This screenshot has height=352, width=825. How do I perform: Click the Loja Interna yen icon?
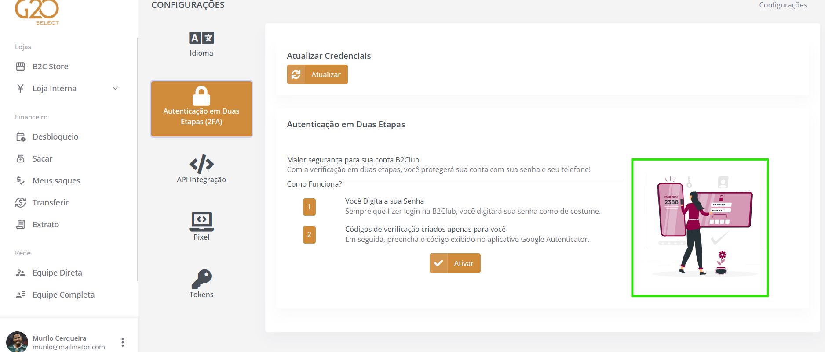pyautogui.click(x=20, y=89)
